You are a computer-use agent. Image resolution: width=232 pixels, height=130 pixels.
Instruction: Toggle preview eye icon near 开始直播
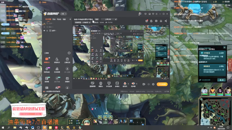coord(148,84)
